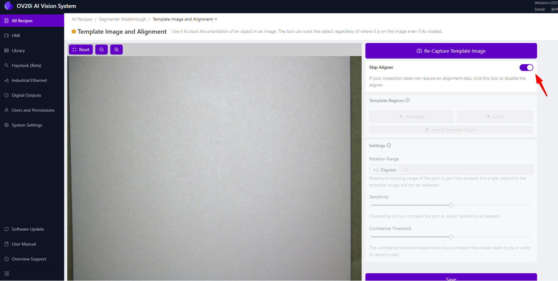Click the Template Regions info icon
The width and height of the screenshot is (558, 281).
point(407,100)
